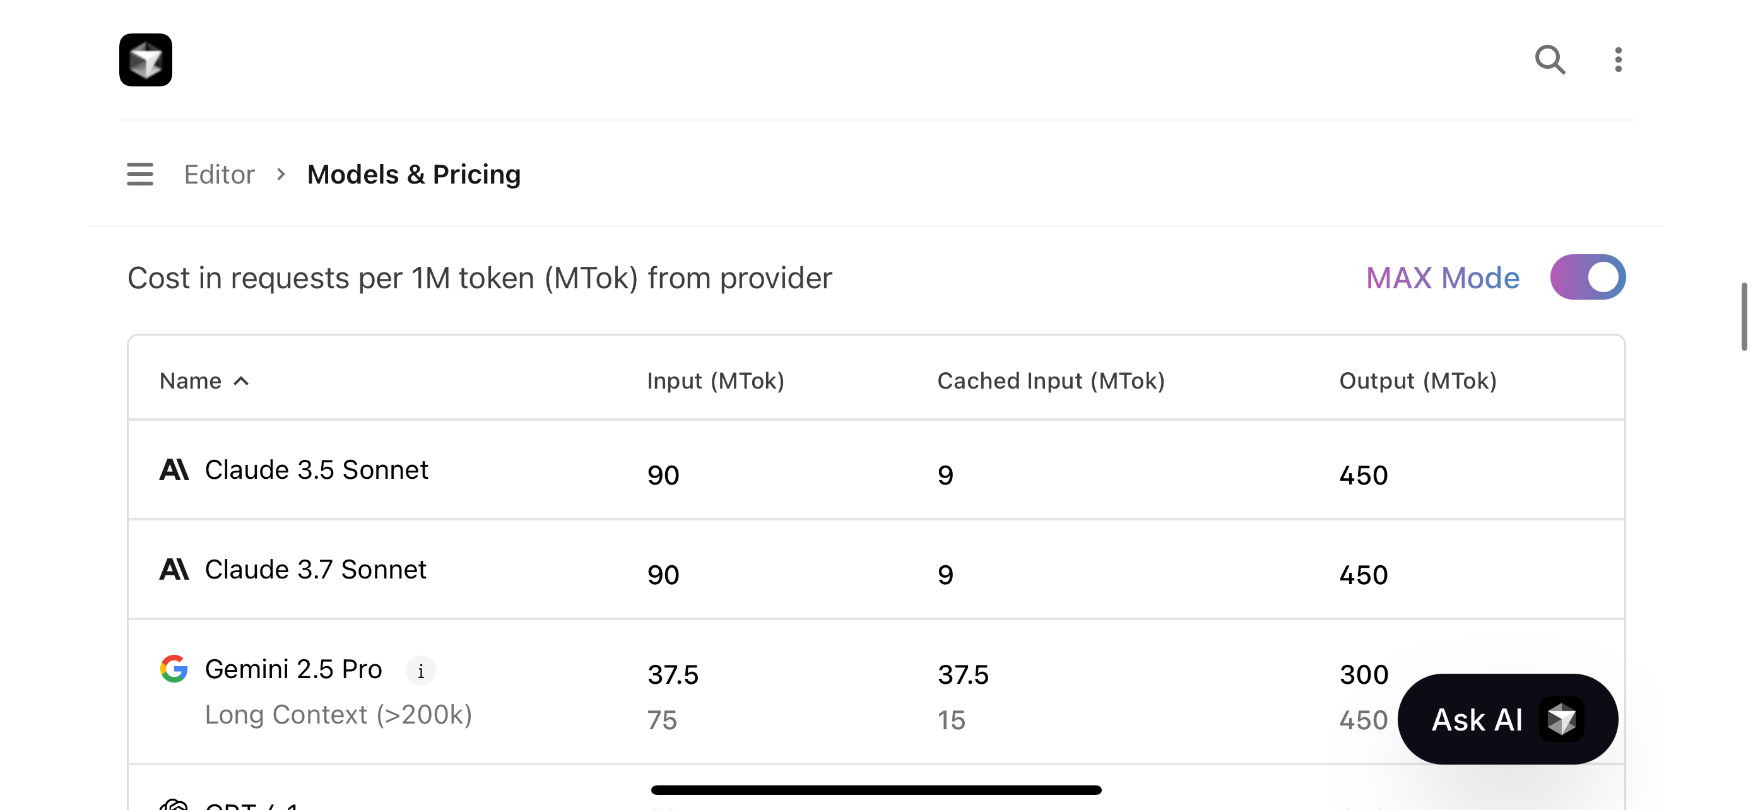This screenshot has height=810, width=1753.
Task: Click the breadcrumb chevron after Editor
Action: point(281,174)
